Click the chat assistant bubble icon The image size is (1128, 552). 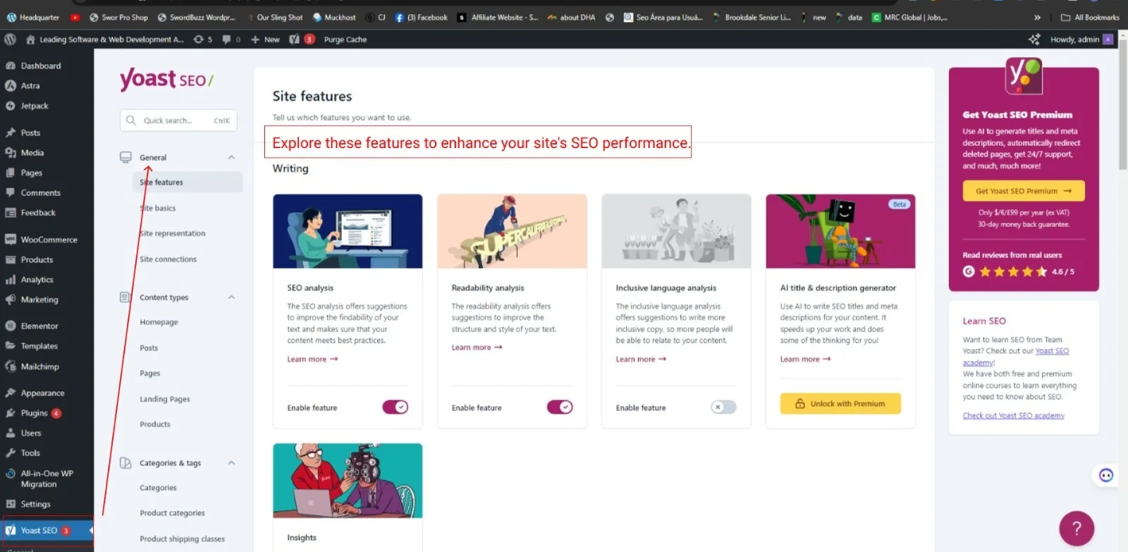coord(1105,475)
